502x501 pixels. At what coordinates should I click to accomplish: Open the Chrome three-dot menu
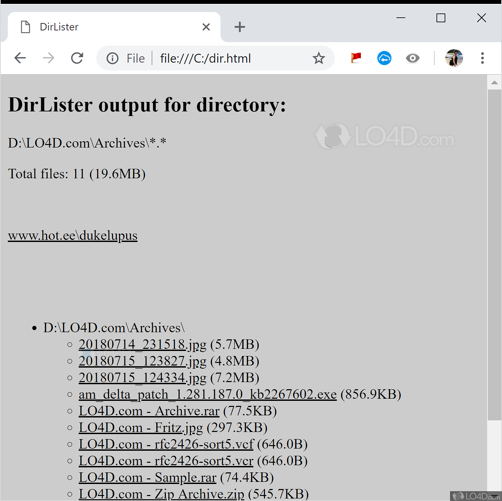[x=482, y=58]
